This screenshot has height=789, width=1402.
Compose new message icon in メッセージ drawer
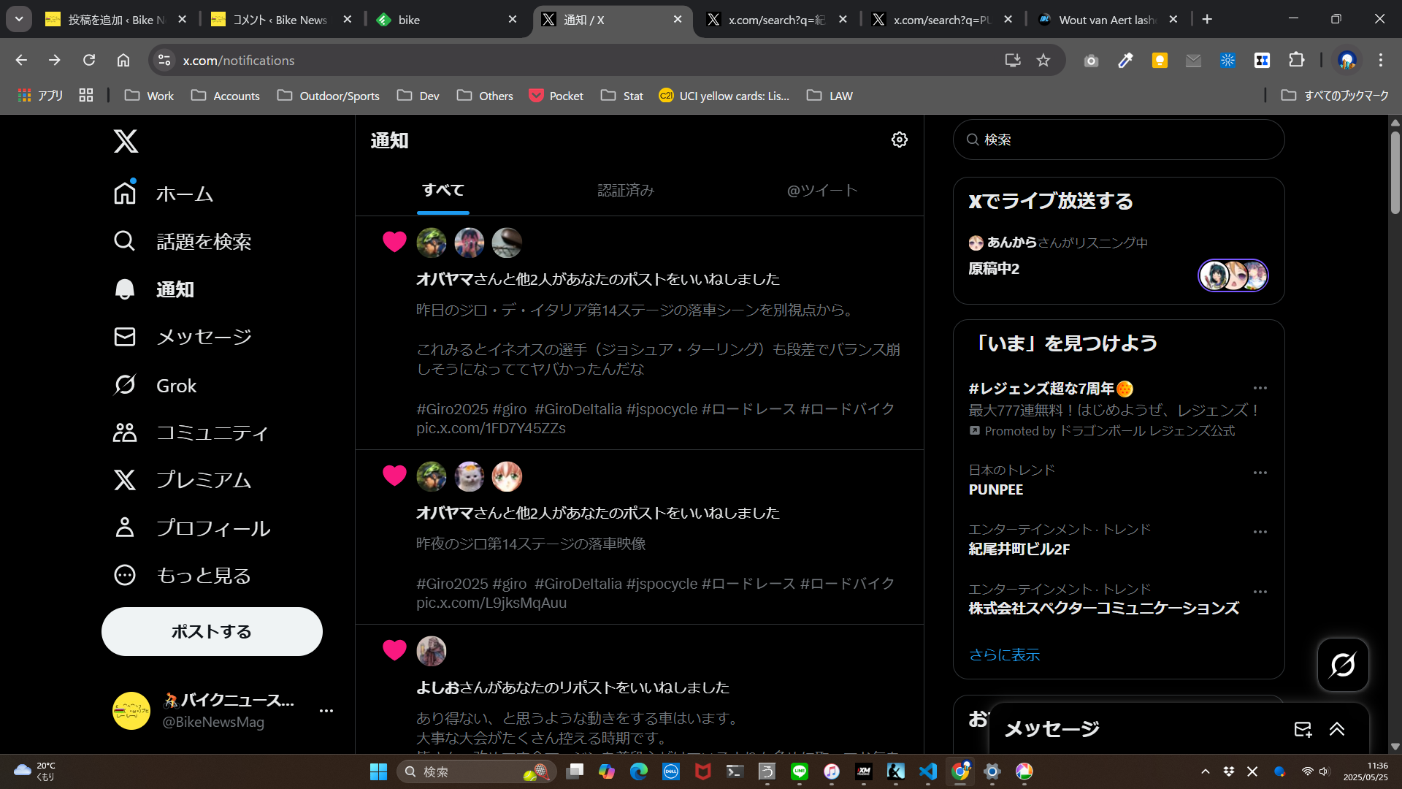tap(1303, 729)
